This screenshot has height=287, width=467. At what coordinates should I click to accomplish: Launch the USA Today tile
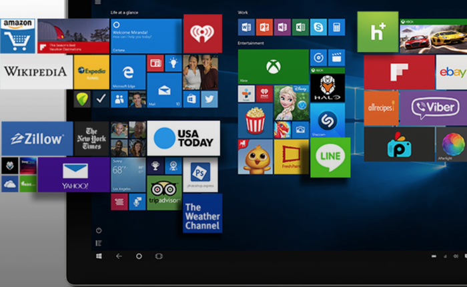[183, 138]
